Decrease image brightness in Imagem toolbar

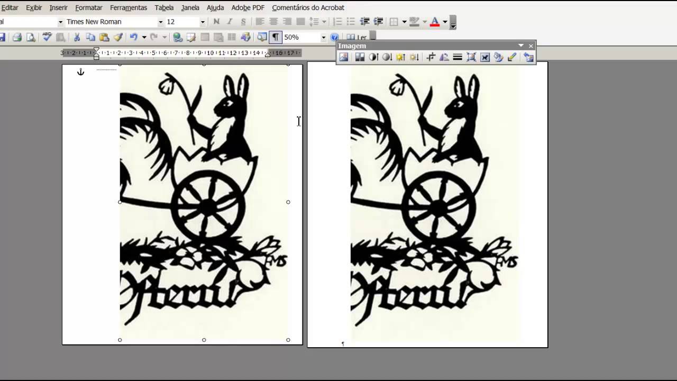pos(414,57)
